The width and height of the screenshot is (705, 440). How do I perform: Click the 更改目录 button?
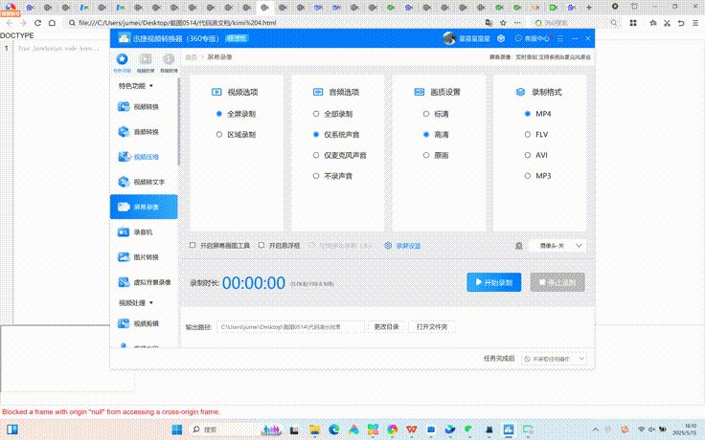(385, 327)
